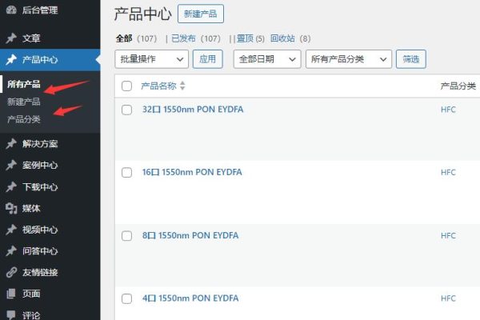Check the box for 32口 1550nm PON EYDFA
This screenshot has width=480, height=320.
click(x=126, y=110)
